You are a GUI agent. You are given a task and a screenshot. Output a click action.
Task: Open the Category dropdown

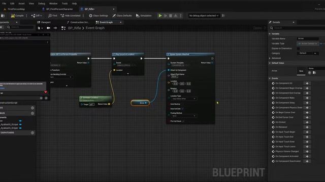(308, 53)
